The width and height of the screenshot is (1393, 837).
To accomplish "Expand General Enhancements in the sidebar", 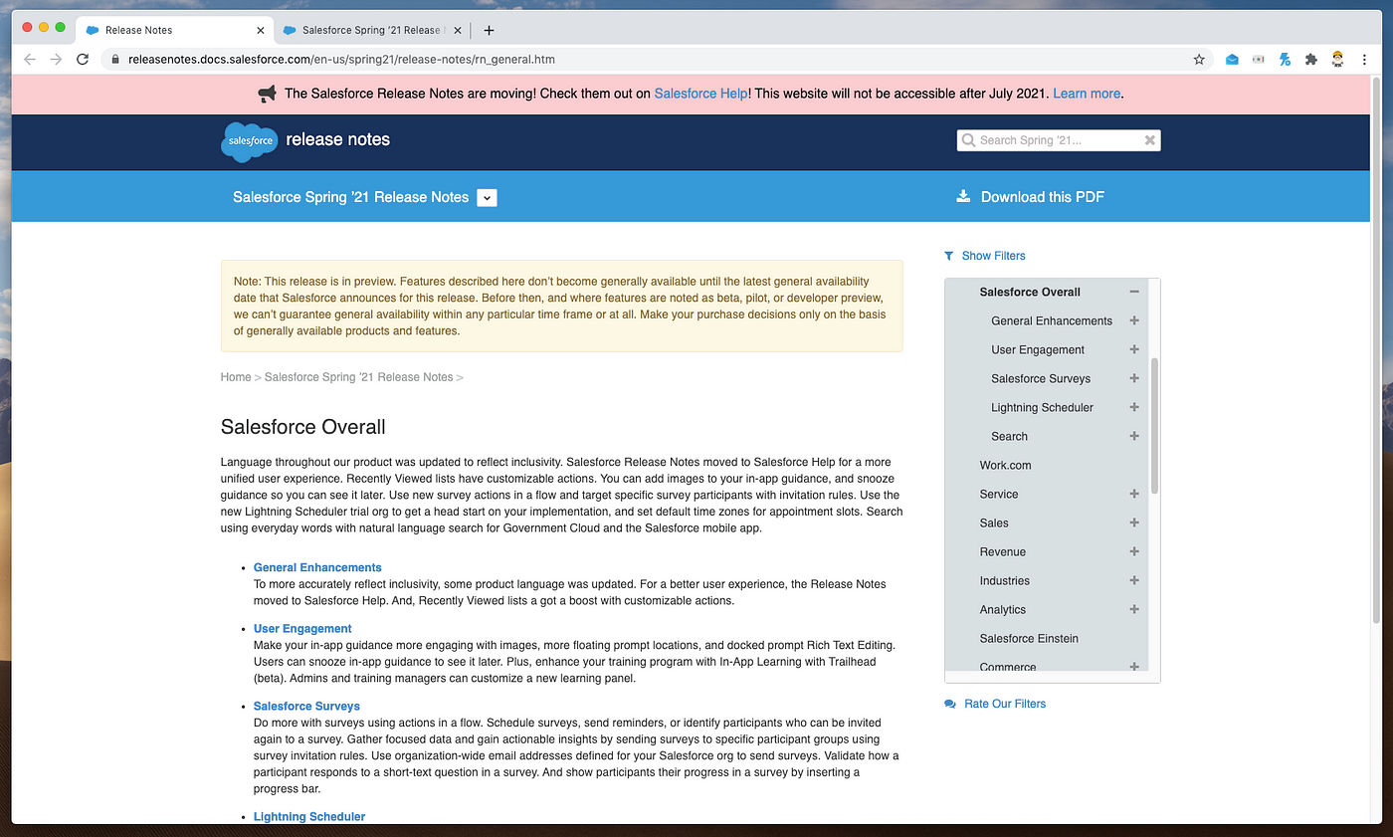I will [1133, 320].
